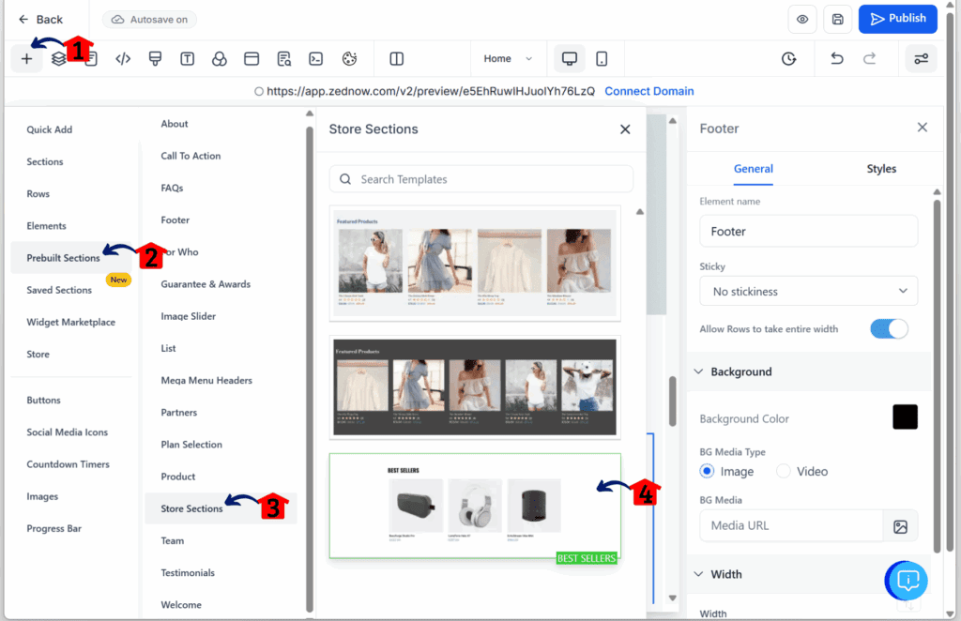Select the Guarantee & Awards category
This screenshot has width=961, height=621.
pyautogui.click(x=206, y=284)
